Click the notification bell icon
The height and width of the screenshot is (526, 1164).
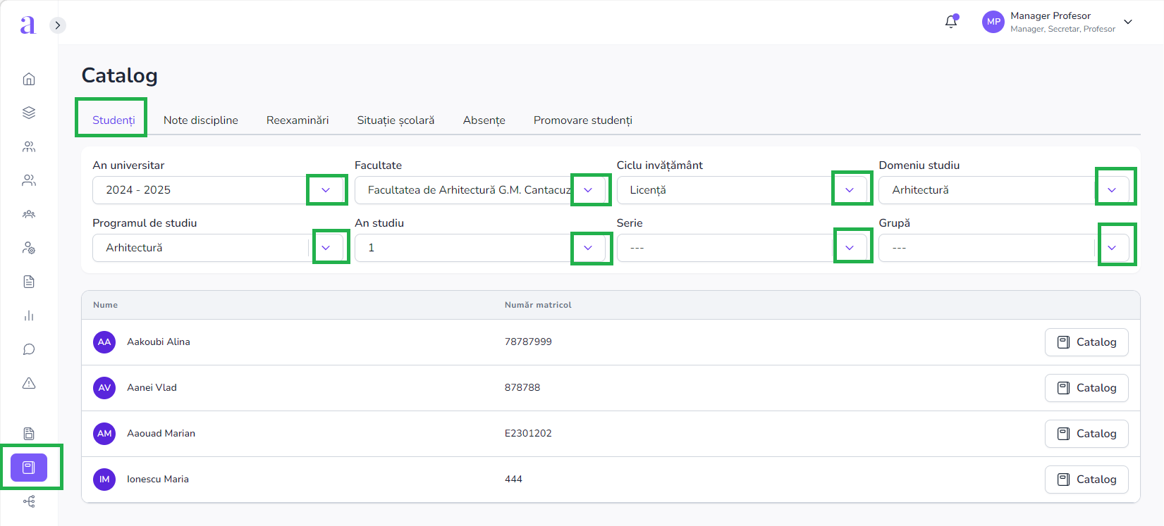pos(951,21)
